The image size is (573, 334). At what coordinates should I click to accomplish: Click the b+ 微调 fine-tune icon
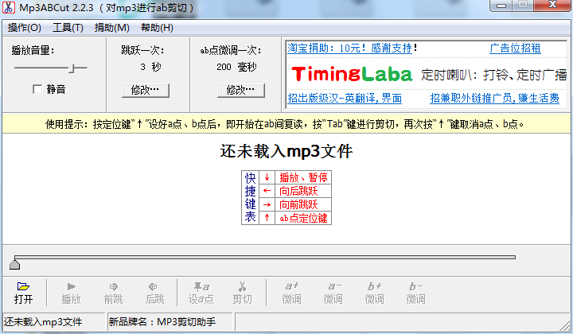[x=374, y=293]
